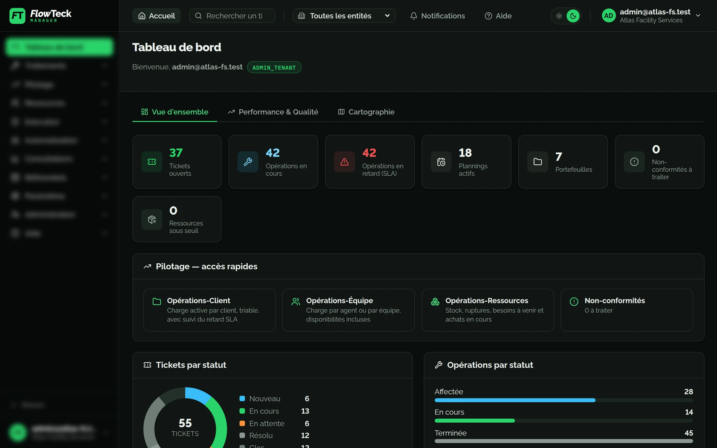717x448 pixels.
Task: Open the Performance & Qualité tab
Action: (273, 112)
